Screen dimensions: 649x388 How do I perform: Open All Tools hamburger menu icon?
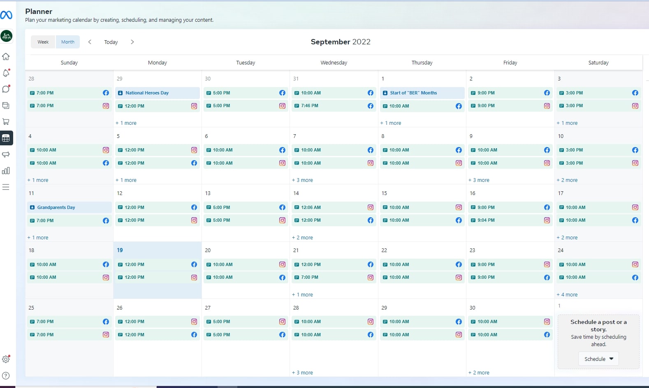pos(6,187)
